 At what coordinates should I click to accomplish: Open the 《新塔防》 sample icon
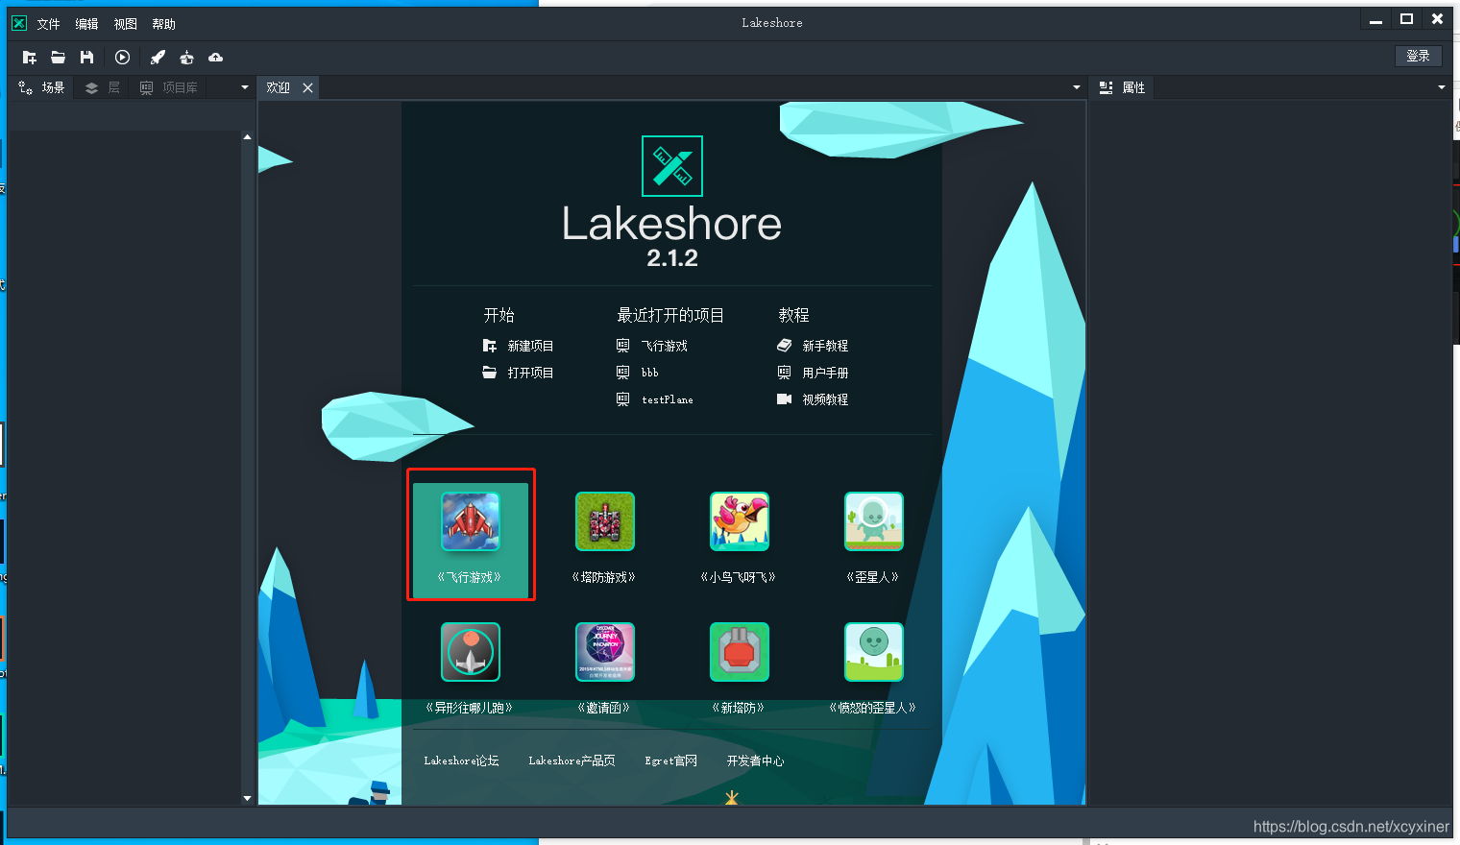(740, 652)
